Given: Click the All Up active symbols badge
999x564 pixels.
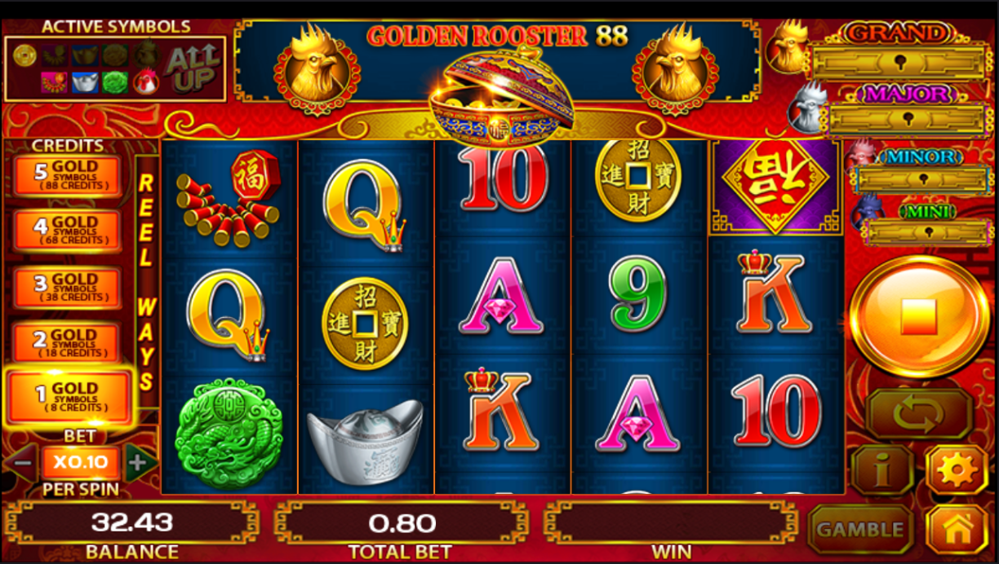Looking at the screenshot, I should [192, 68].
